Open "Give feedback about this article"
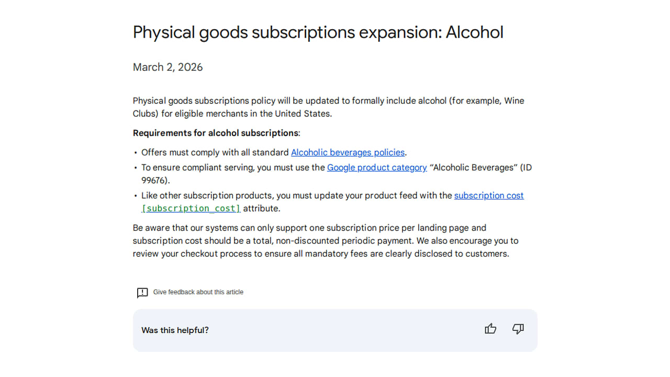Screen dimensions: 670x377 pyautogui.click(x=198, y=292)
